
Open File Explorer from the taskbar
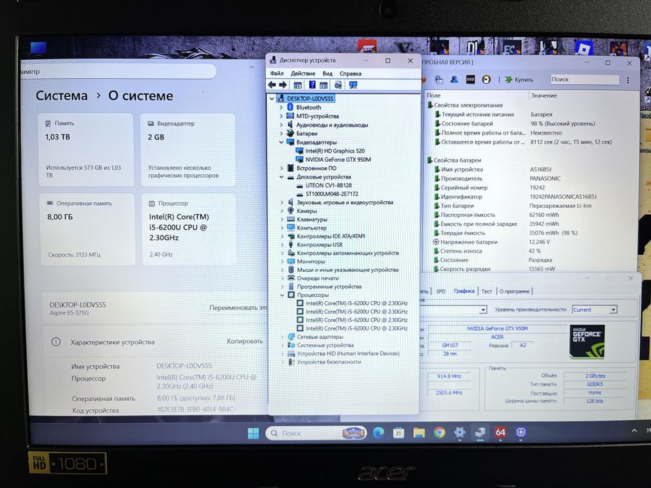pos(419,433)
